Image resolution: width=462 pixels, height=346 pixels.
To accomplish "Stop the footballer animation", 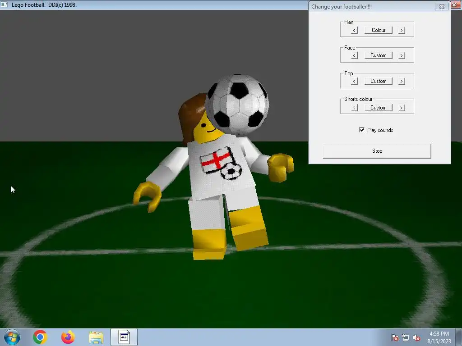I will tap(377, 151).
